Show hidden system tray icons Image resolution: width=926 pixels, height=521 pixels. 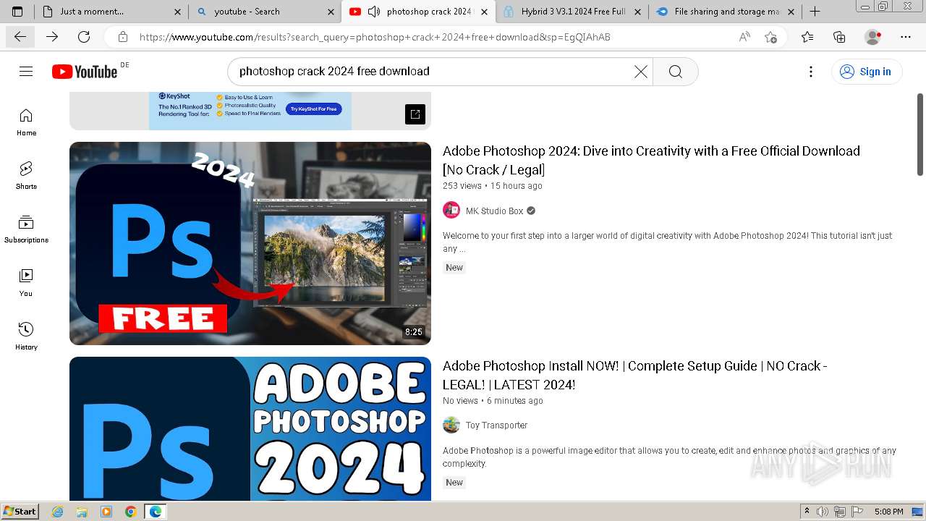807,512
